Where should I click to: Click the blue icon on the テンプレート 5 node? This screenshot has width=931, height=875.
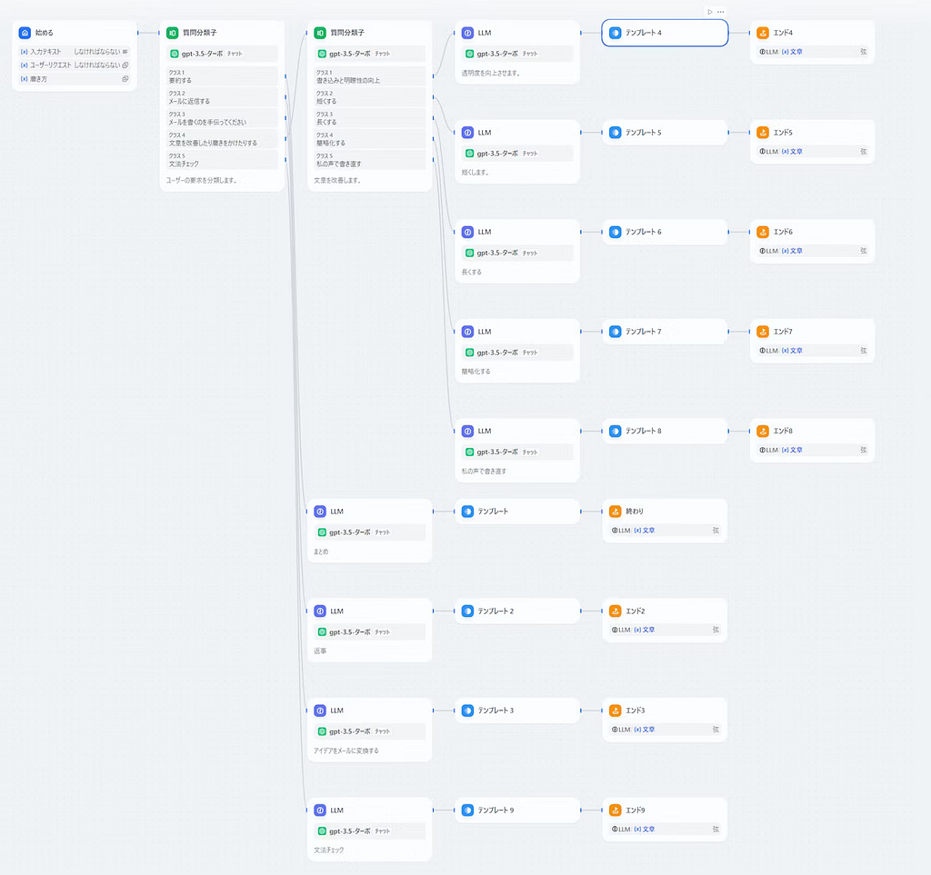point(616,133)
